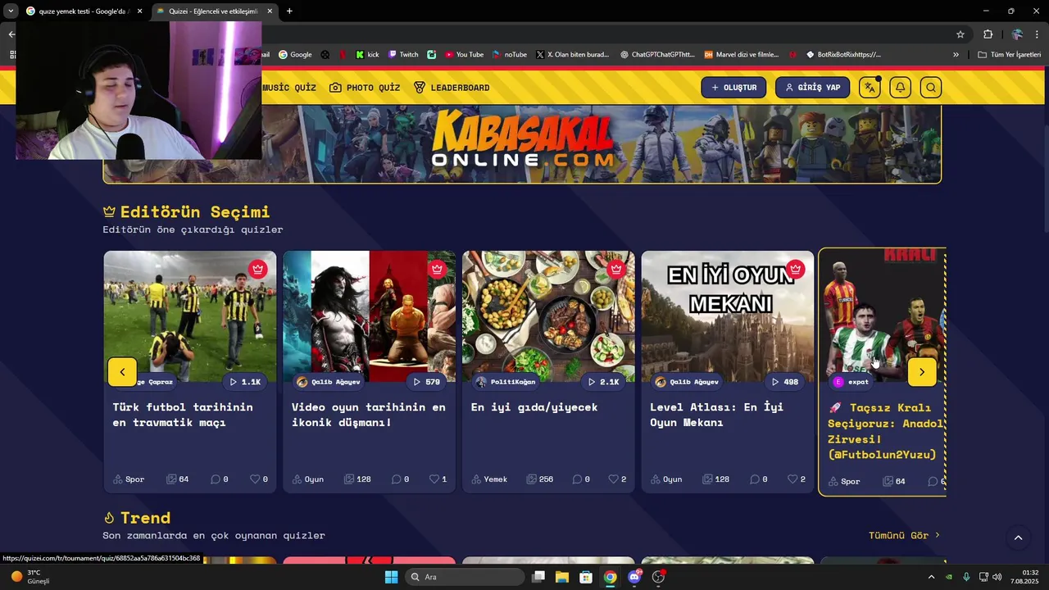
Task: Click the crown badge on the video game villain card
Action: point(437,269)
